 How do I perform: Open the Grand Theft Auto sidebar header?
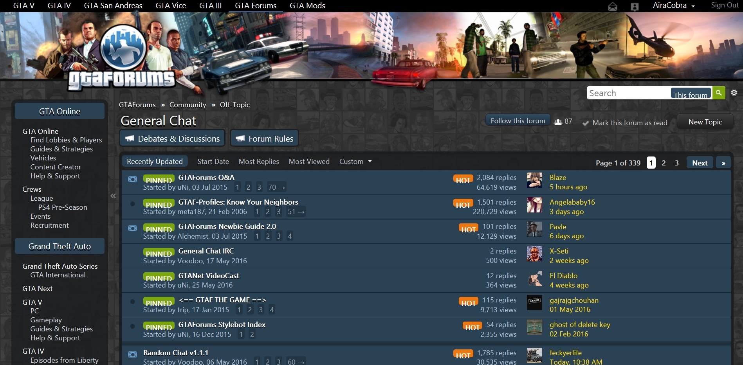[60, 246]
